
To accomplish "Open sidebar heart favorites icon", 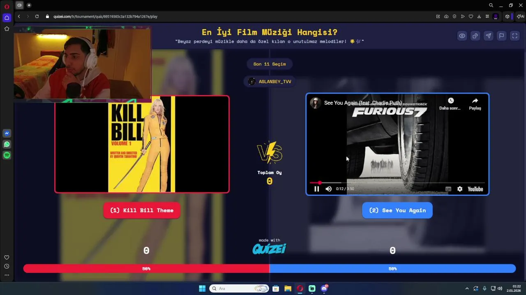I will point(7,257).
